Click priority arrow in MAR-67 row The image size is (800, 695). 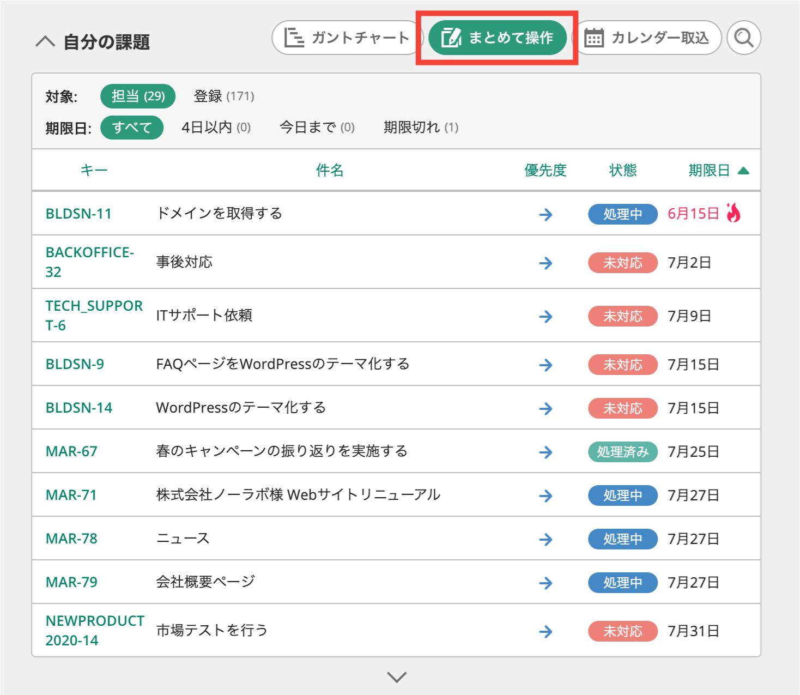(x=546, y=452)
